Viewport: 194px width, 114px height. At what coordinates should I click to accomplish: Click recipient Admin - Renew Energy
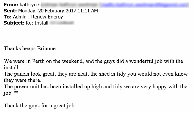(38, 17)
